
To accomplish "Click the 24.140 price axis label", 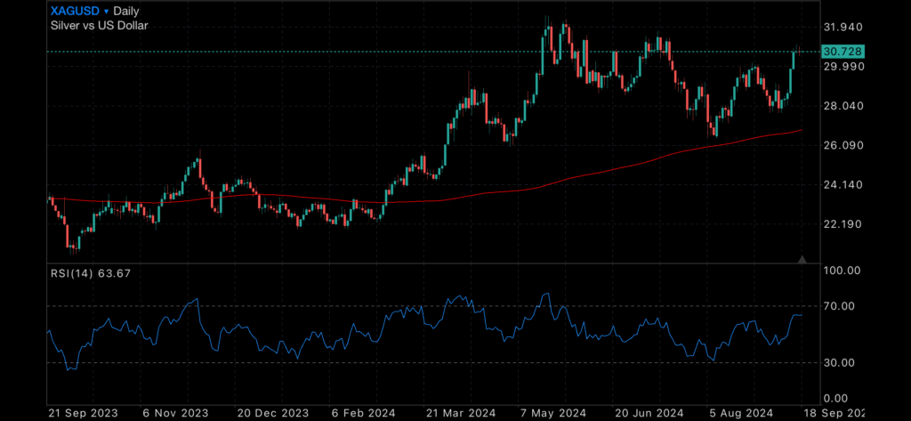I will [x=843, y=185].
